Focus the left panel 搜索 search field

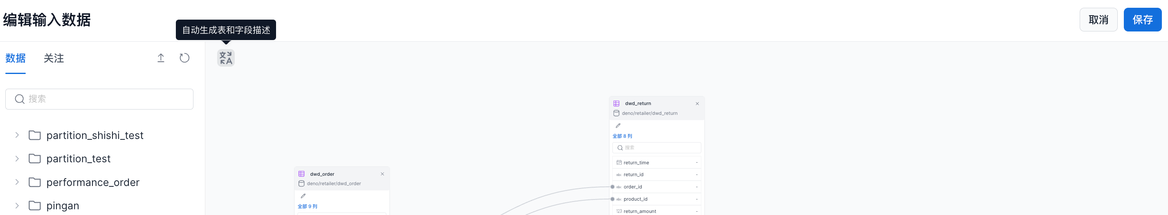104,99
